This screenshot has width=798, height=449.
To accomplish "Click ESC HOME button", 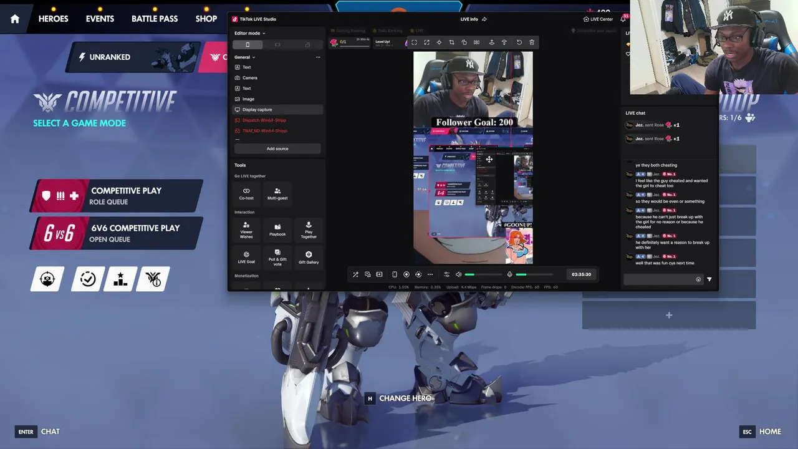I will click(761, 432).
